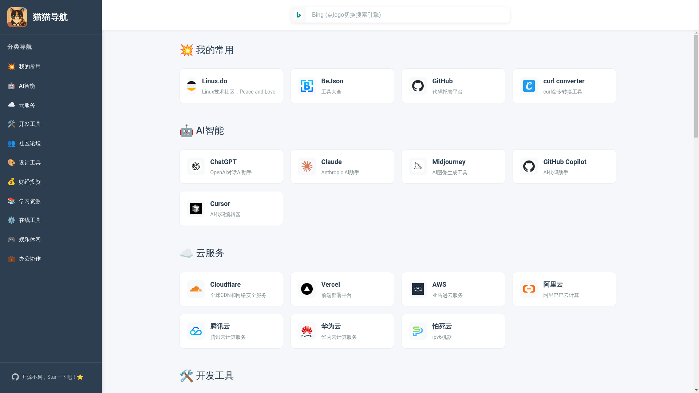699x393 pixels.
Task: Open the AWS 亚马逊云服务 card
Action: (453, 289)
